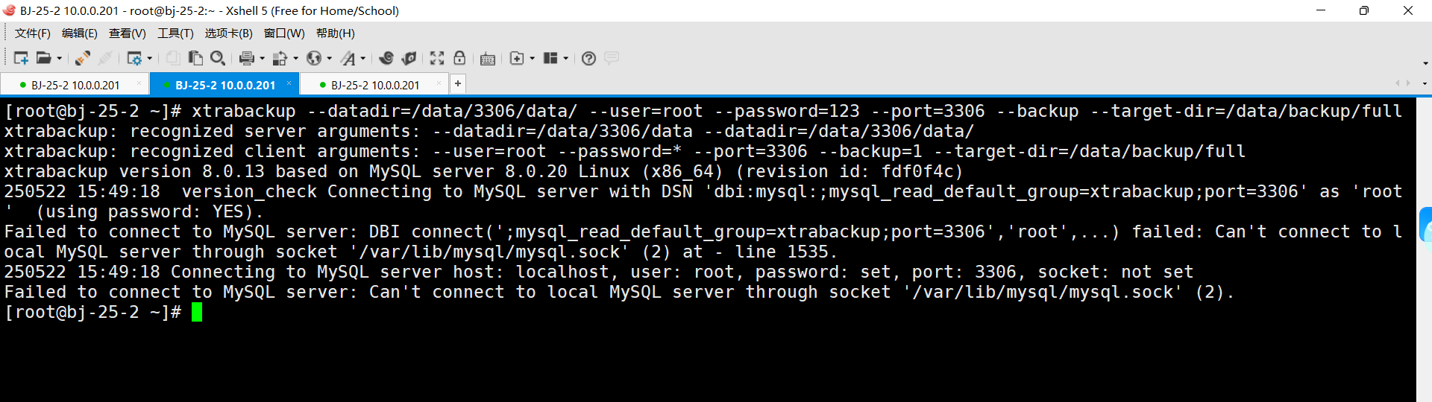Paste clipboard contents using toolbar icon
This screenshot has height=402, width=1432.
pyautogui.click(x=195, y=58)
